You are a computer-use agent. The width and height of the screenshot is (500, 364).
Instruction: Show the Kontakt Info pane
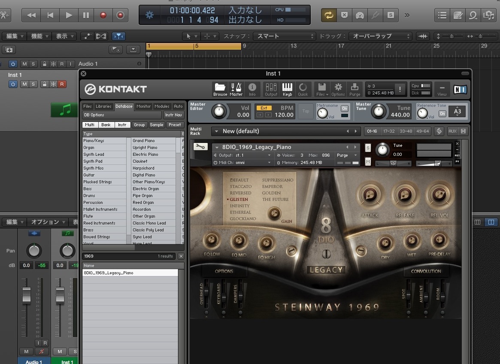tap(252, 89)
